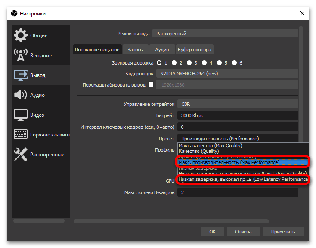
Task: Open the Stream antenna icon section
Action: [20, 55]
